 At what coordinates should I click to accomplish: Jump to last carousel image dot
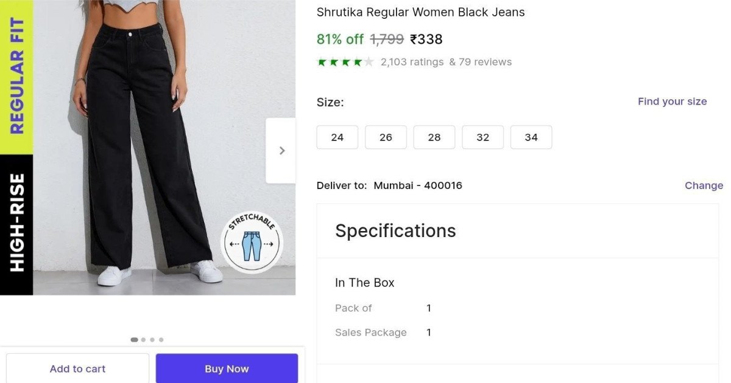[x=161, y=340]
